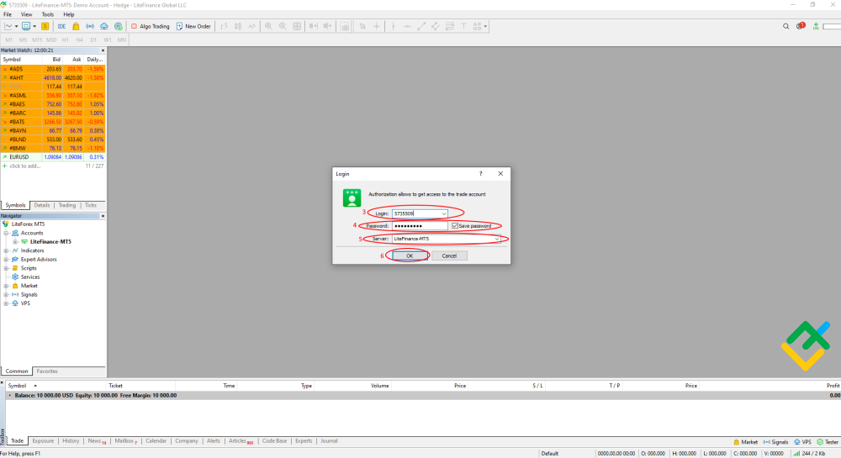The image size is (841, 458).
Task: Expand the LiteFinance-MT5 account node
Action: (x=15, y=241)
